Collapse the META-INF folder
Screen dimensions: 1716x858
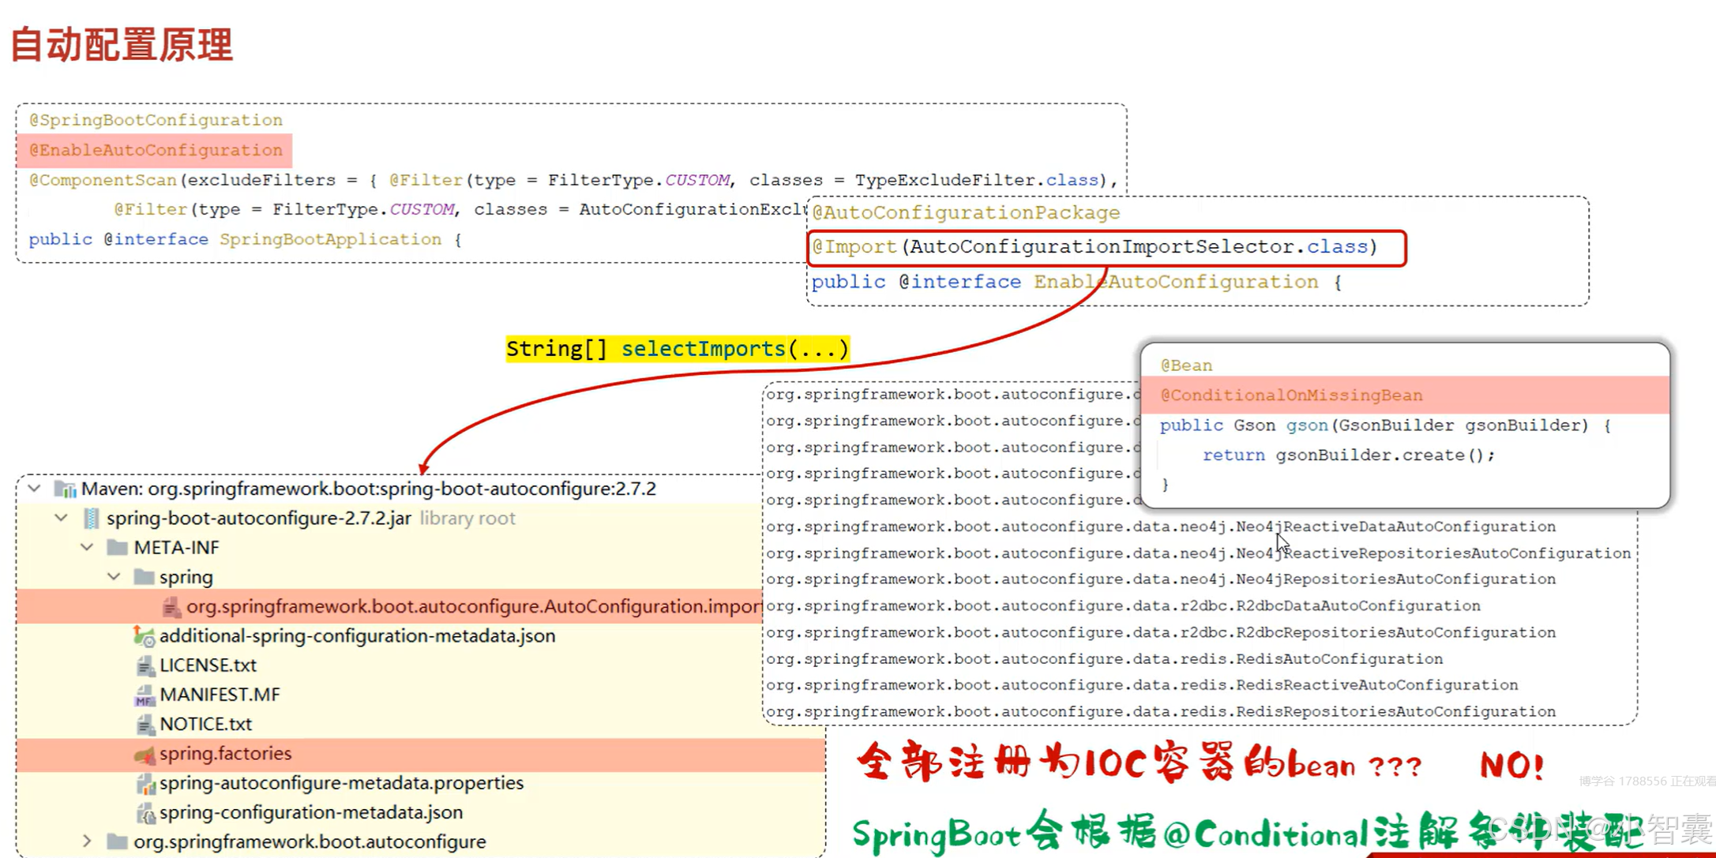tap(87, 547)
